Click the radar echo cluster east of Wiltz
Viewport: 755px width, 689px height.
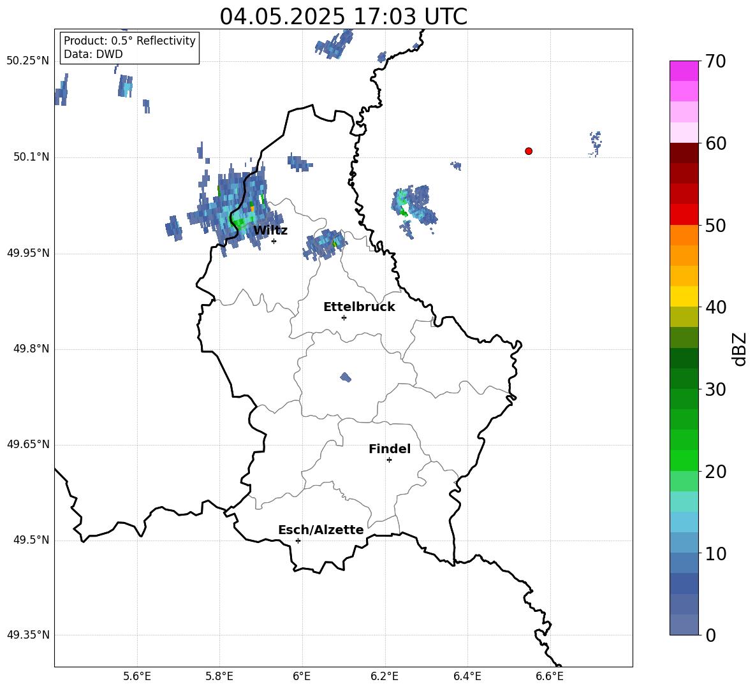pos(325,244)
